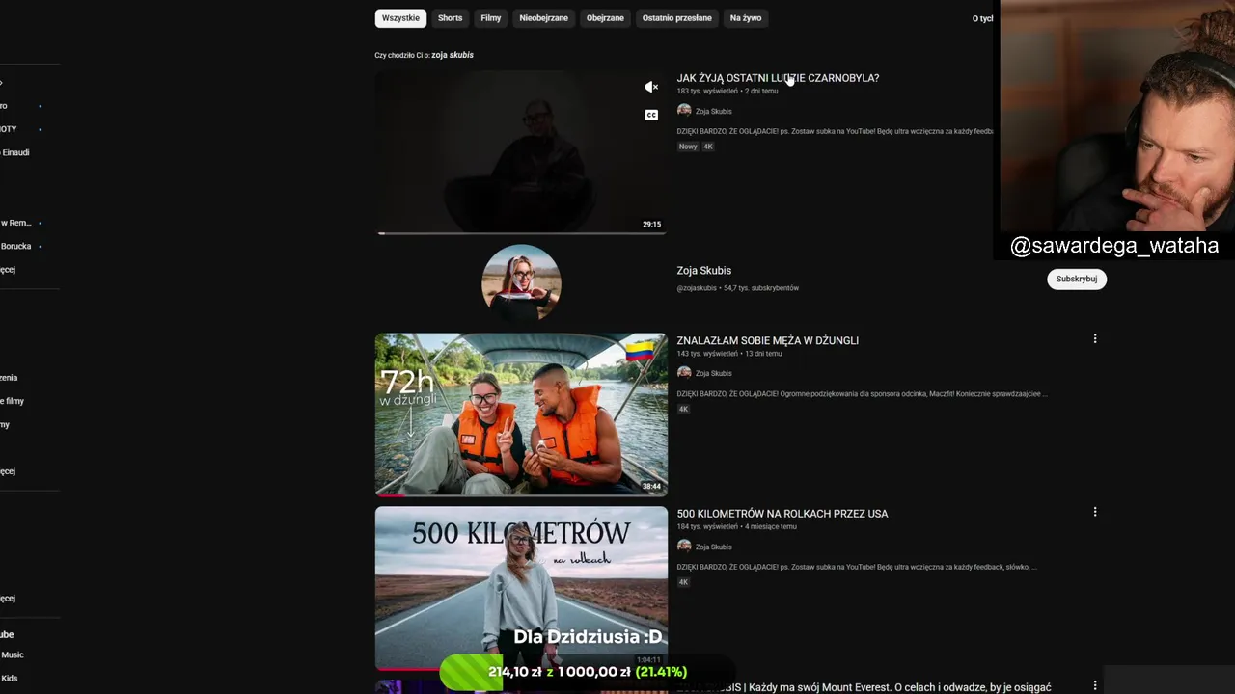Open video 500 KILOMETRÓW NA ROLKACH PRZEZ USA
The width and height of the screenshot is (1235, 694).
click(782, 514)
